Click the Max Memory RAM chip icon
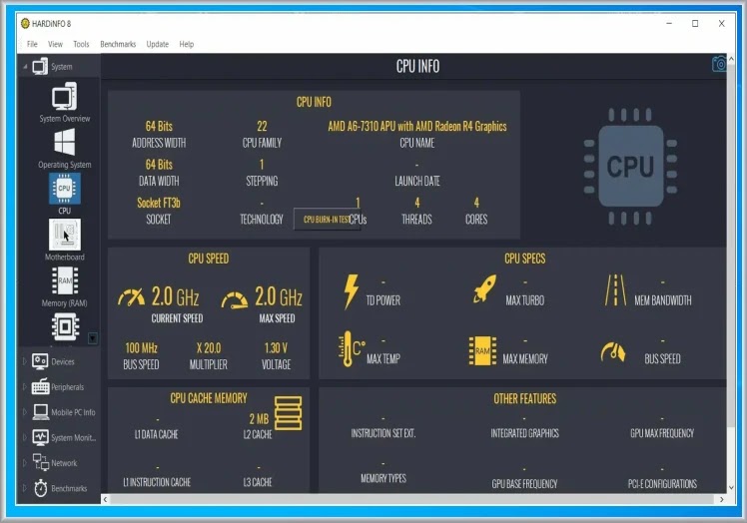 [482, 351]
